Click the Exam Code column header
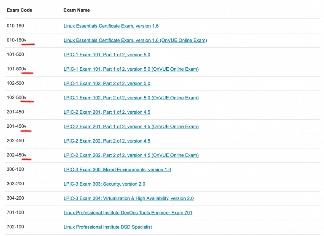The width and height of the screenshot is (324, 236). [19, 10]
